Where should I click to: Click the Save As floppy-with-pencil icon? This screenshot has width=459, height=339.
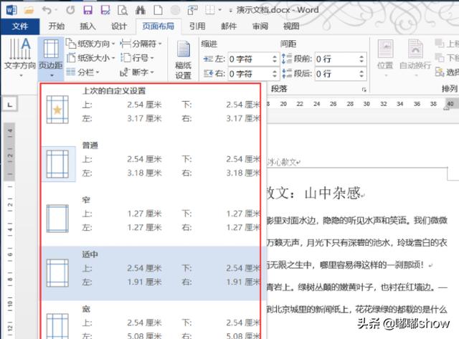point(105,10)
